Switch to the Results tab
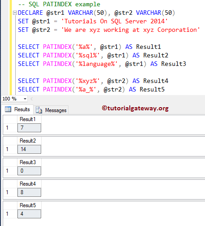The image size is (205, 226). [x=17, y=109]
